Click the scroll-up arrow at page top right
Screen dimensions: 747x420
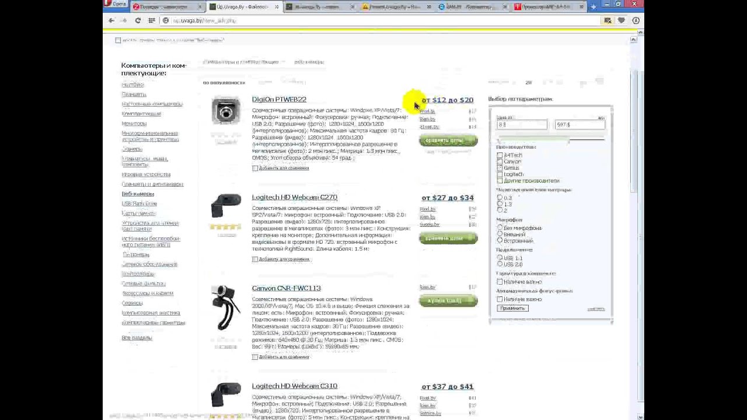pos(634,40)
